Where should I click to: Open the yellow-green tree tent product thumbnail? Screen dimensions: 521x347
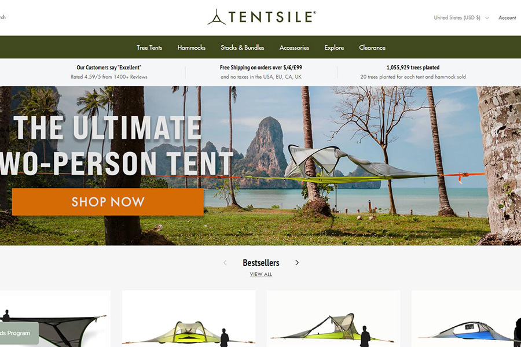[189, 319]
